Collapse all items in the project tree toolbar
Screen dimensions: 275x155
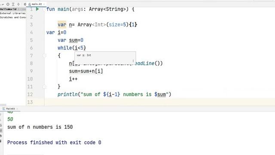tap(18, 4)
